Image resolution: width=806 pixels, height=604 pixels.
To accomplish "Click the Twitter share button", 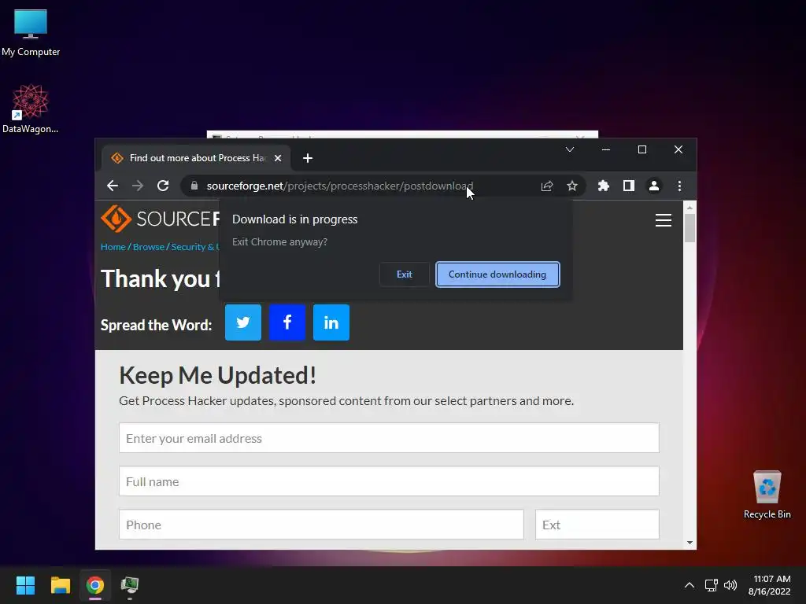I will [243, 322].
